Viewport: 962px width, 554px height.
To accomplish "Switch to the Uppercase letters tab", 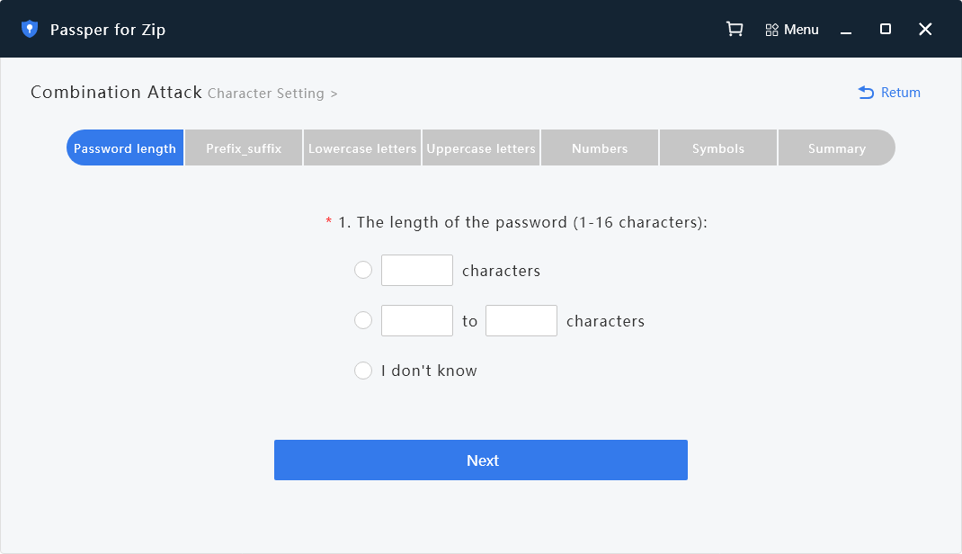I will (481, 147).
